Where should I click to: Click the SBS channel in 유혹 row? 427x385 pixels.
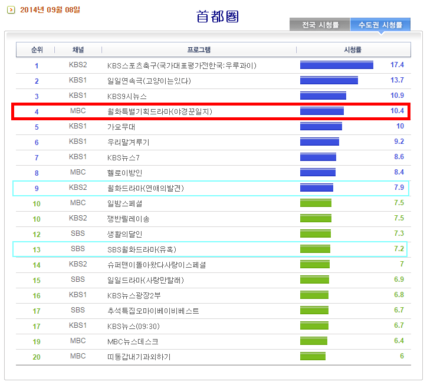(78, 249)
